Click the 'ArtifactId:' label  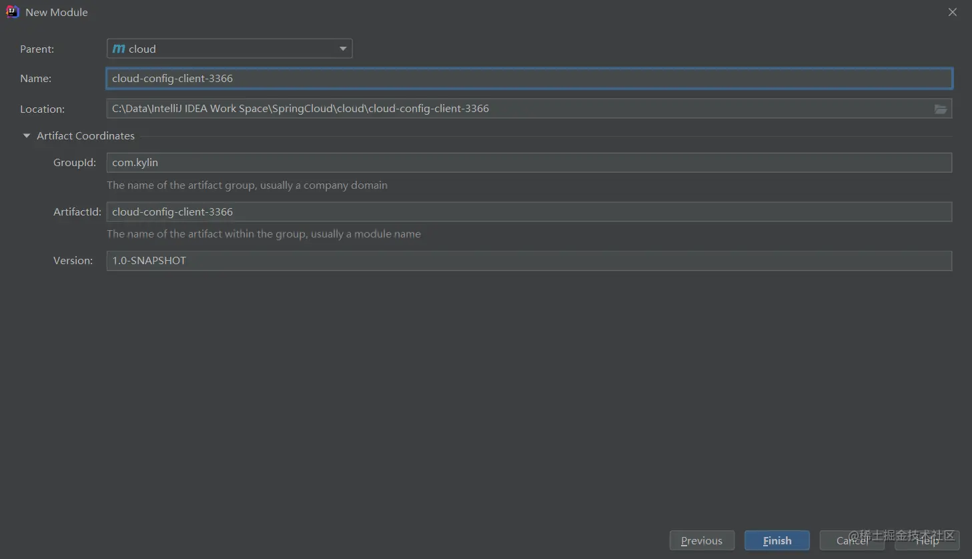tap(77, 212)
